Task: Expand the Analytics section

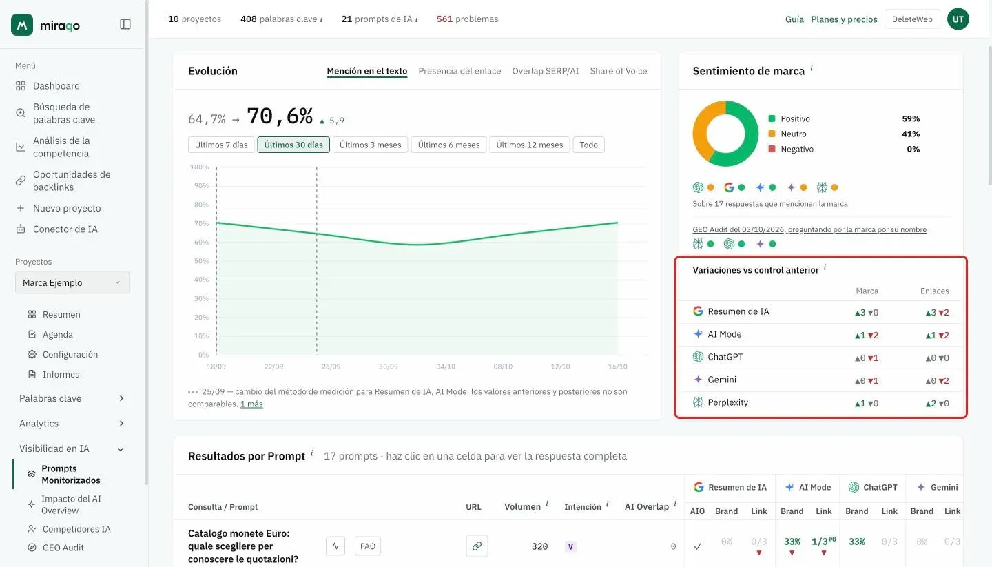Action: point(72,423)
